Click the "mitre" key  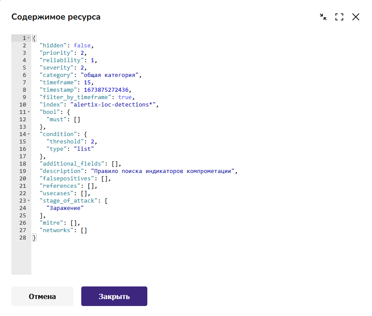[x=51, y=223]
